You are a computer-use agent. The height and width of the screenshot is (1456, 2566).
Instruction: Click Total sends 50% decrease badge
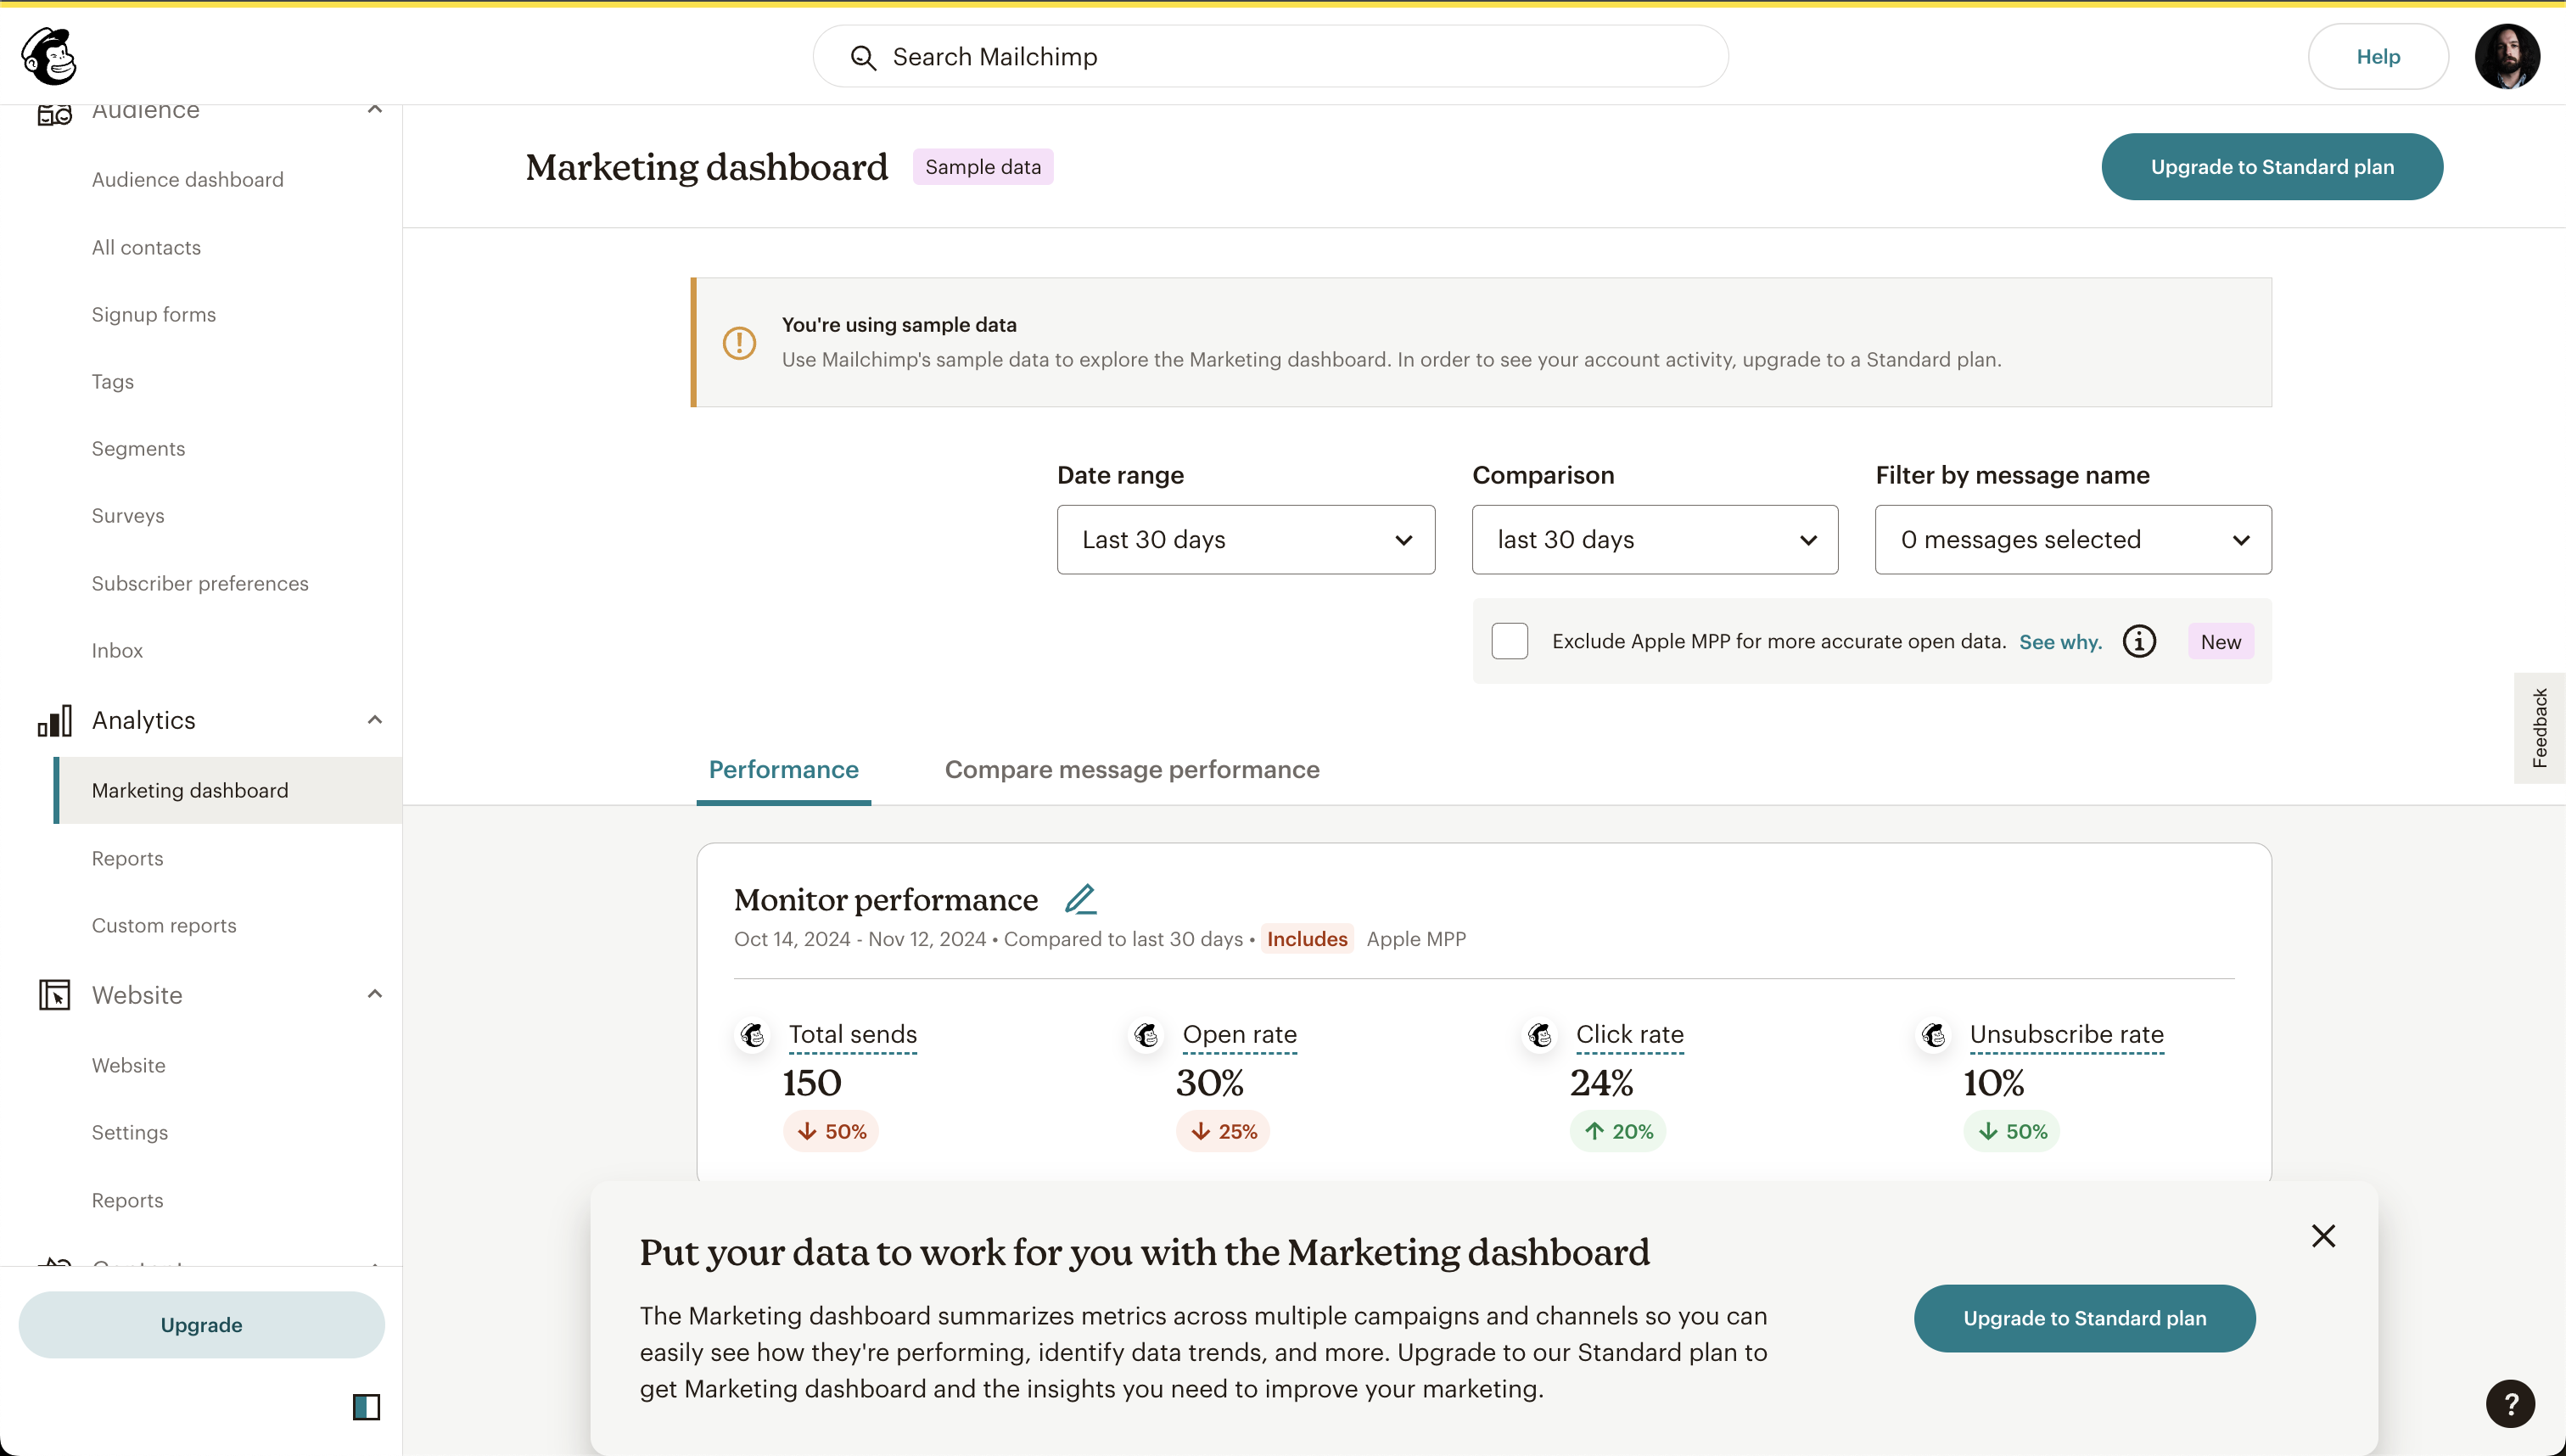[830, 1132]
